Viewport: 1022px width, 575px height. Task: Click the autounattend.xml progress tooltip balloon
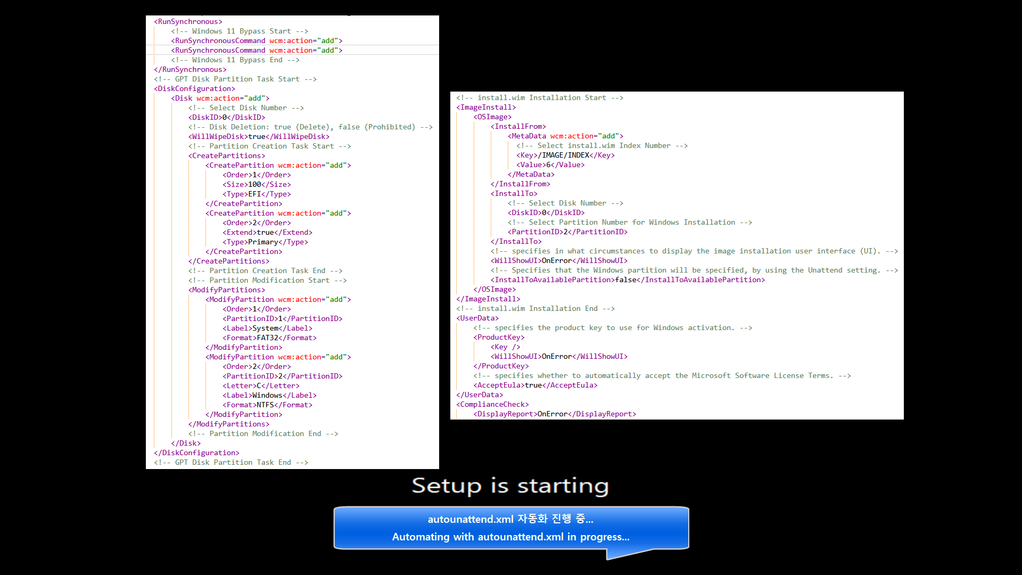[x=511, y=528]
